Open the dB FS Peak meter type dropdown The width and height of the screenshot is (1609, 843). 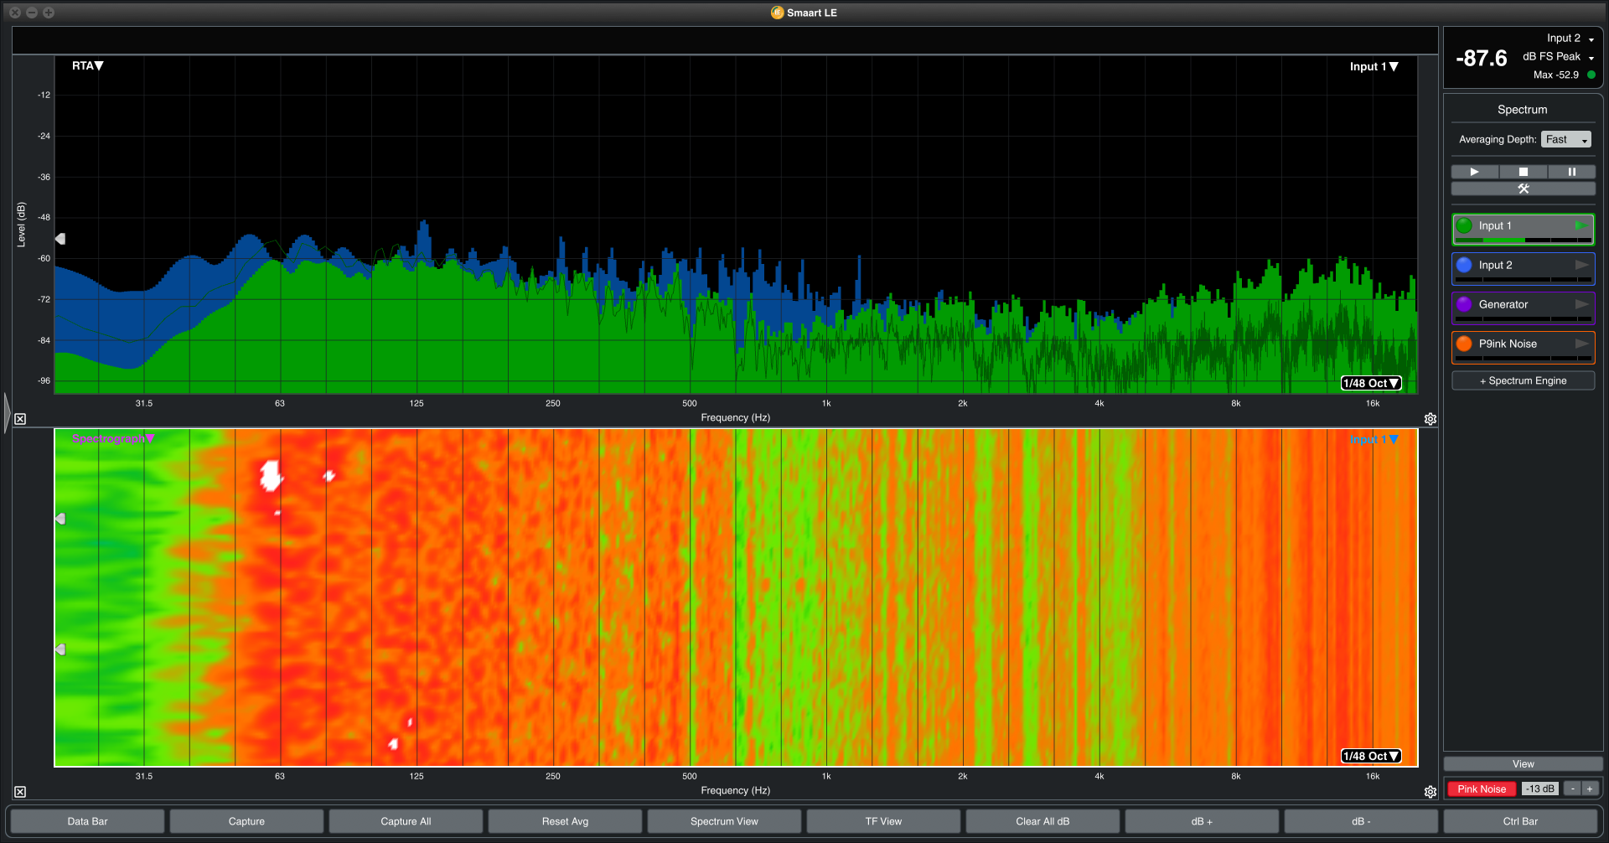point(1558,57)
